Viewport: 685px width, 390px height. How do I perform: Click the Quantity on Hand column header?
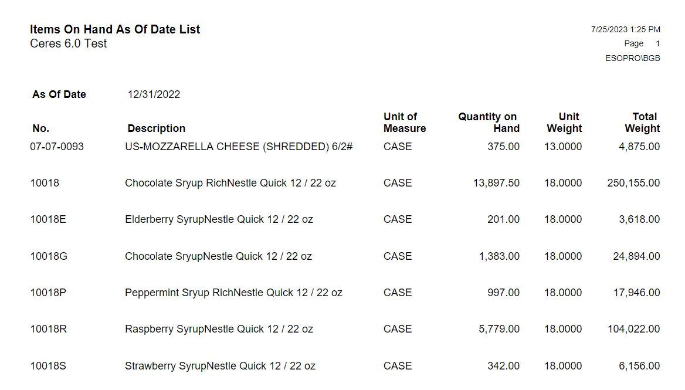[x=488, y=123]
